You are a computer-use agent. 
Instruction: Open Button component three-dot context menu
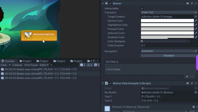click(x=196, y=3)
